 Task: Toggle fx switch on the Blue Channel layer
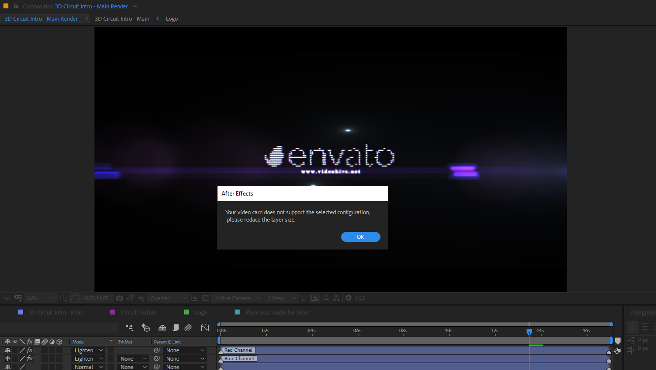(x=30, y=359)
